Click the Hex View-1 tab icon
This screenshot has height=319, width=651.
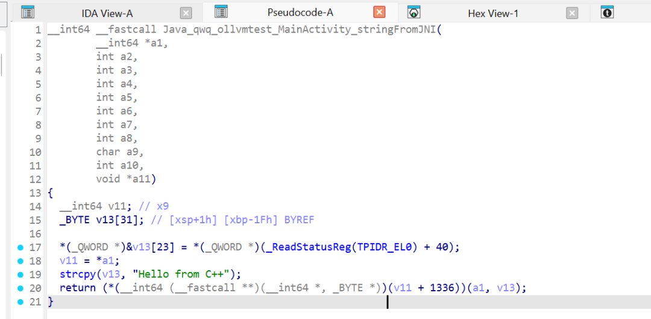(x=414, y=12)
